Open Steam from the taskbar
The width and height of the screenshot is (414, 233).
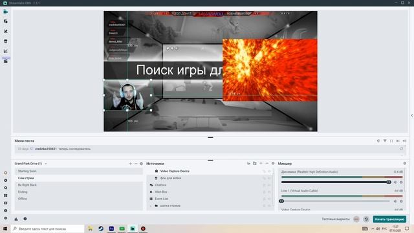click(101, 228)
